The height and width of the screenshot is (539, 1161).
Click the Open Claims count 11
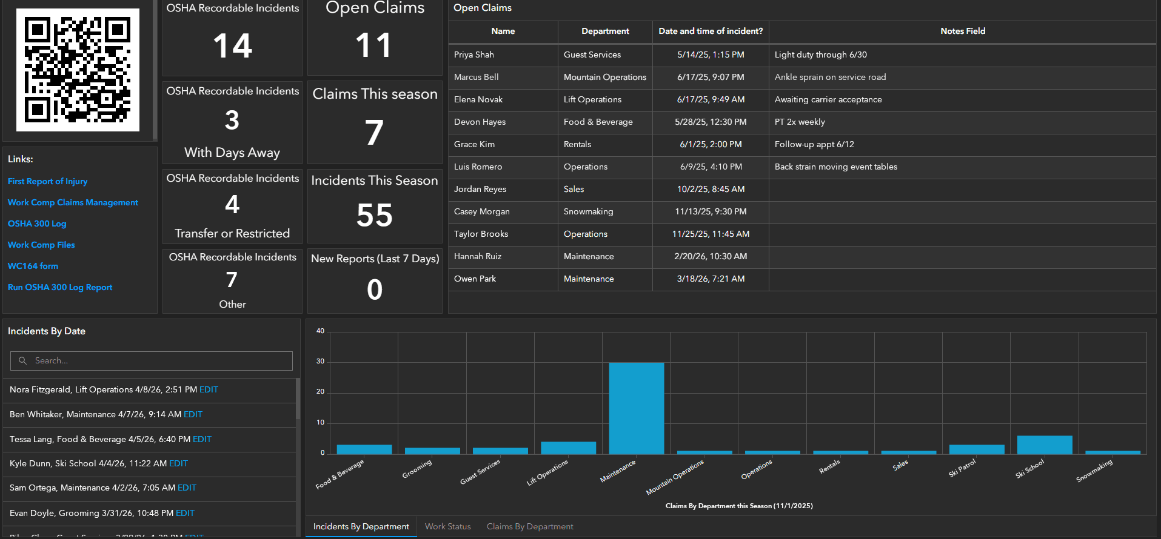click(374, 45)
